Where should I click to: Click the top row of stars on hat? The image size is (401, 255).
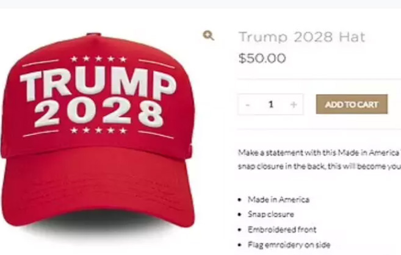98,59
